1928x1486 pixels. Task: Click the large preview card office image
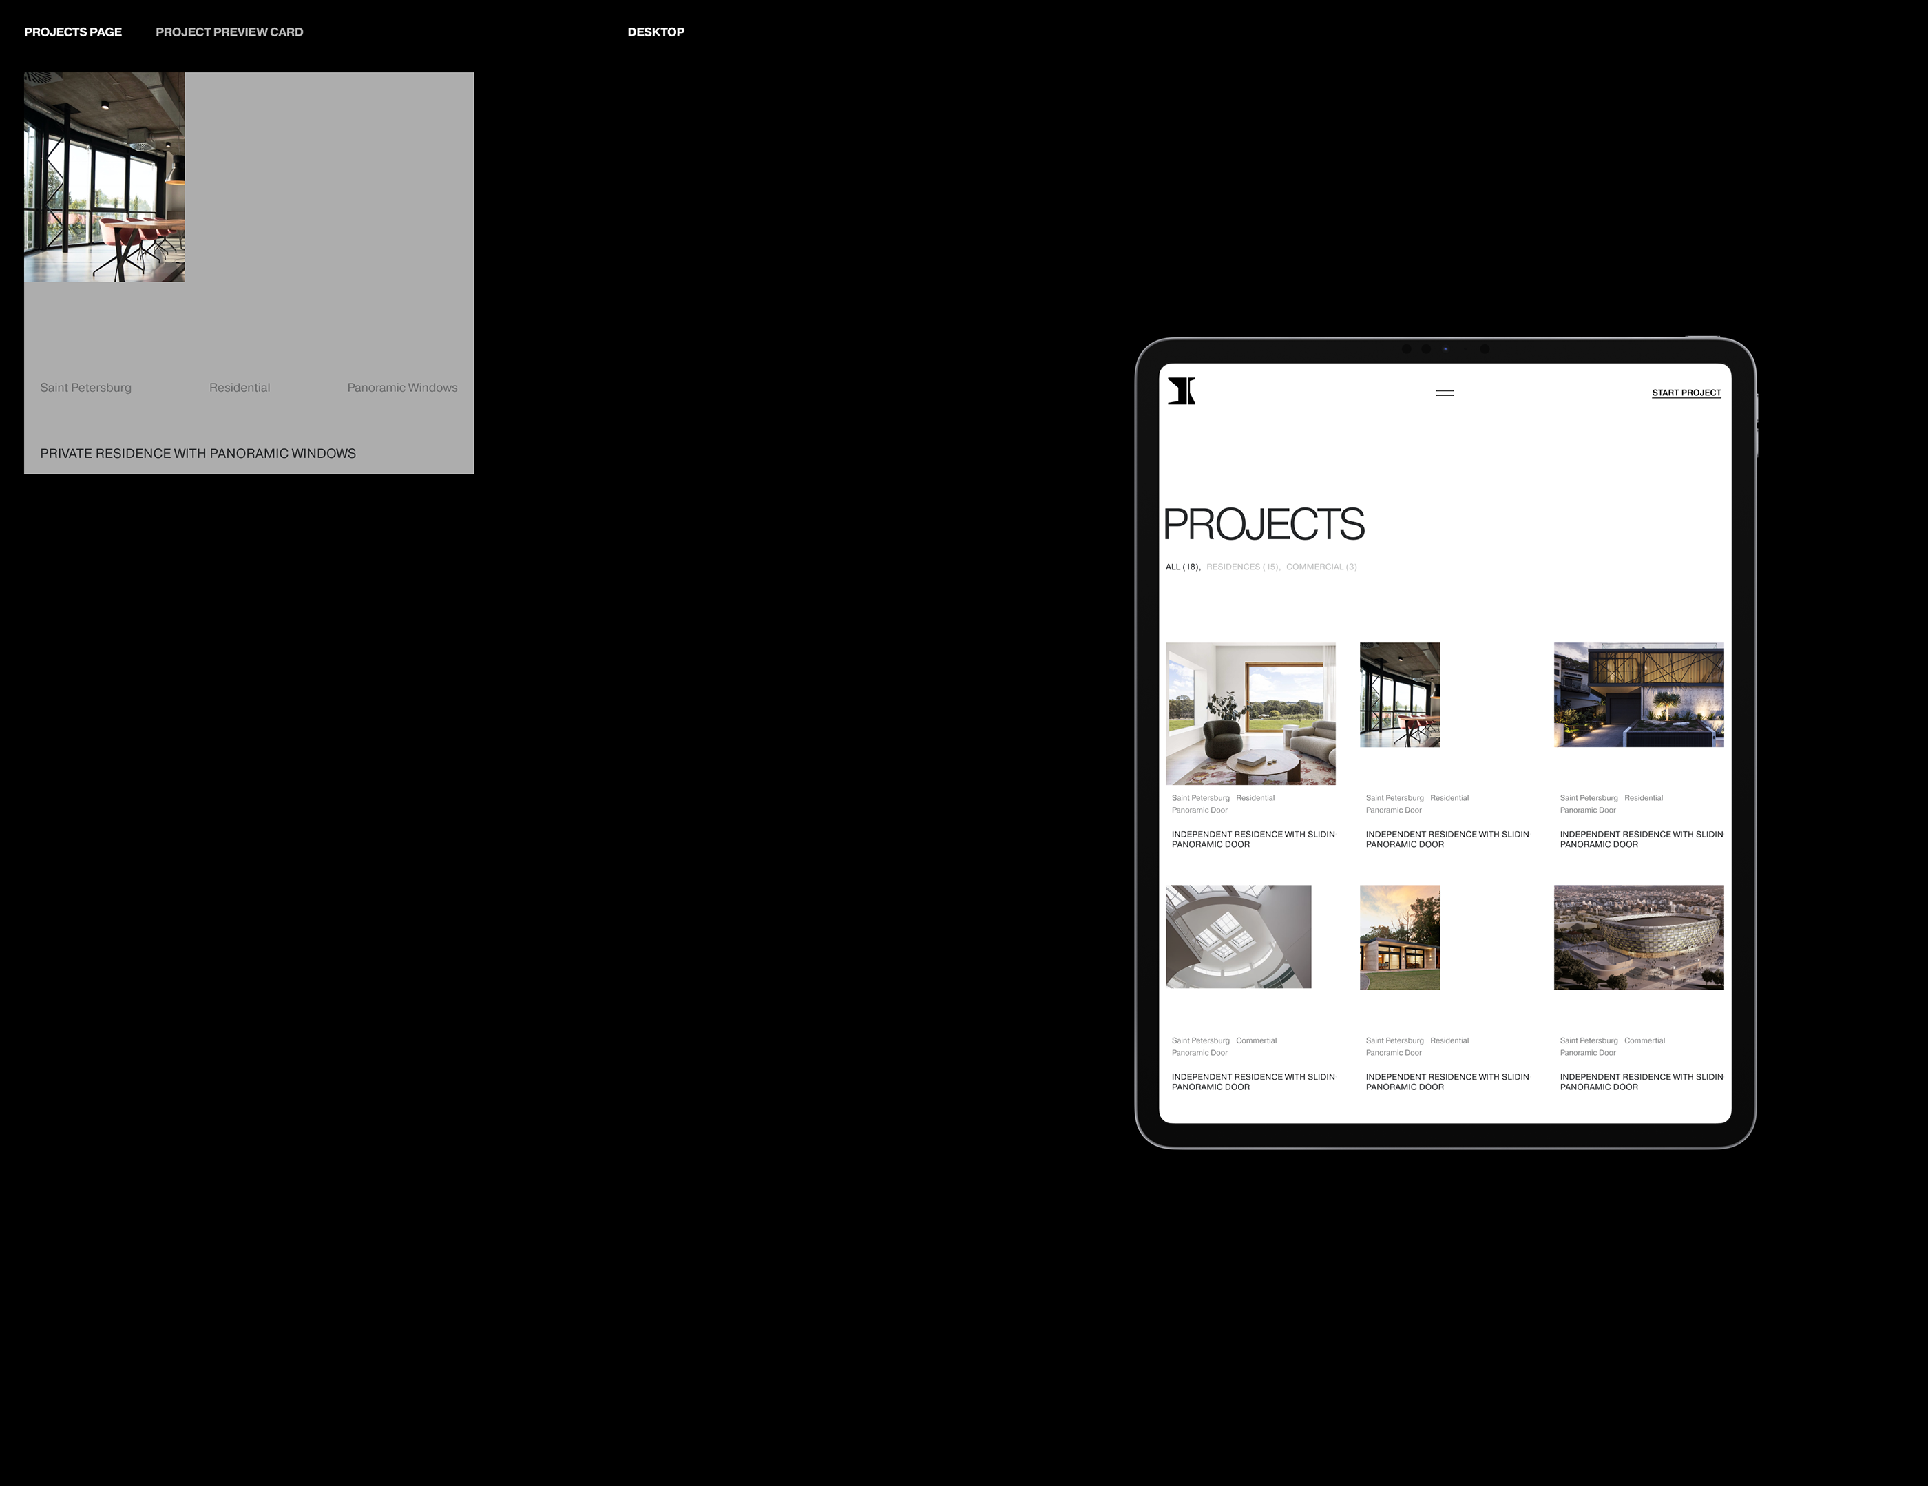click(104, 178)
